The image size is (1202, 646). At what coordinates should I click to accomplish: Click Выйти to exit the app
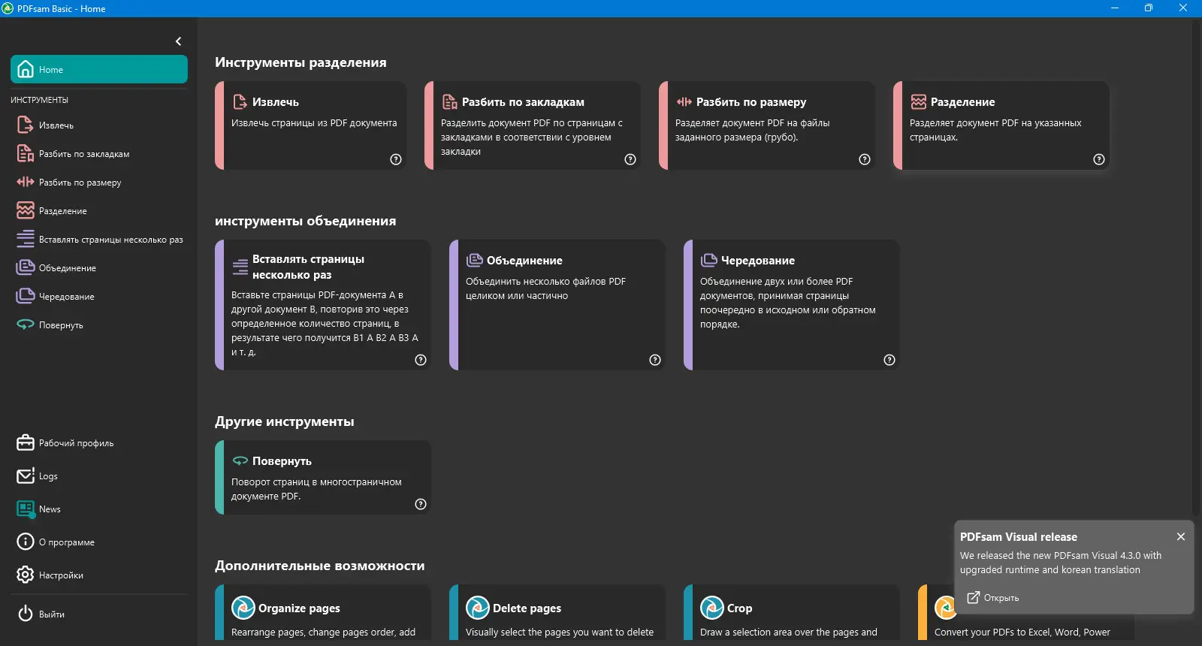point(99,614)
